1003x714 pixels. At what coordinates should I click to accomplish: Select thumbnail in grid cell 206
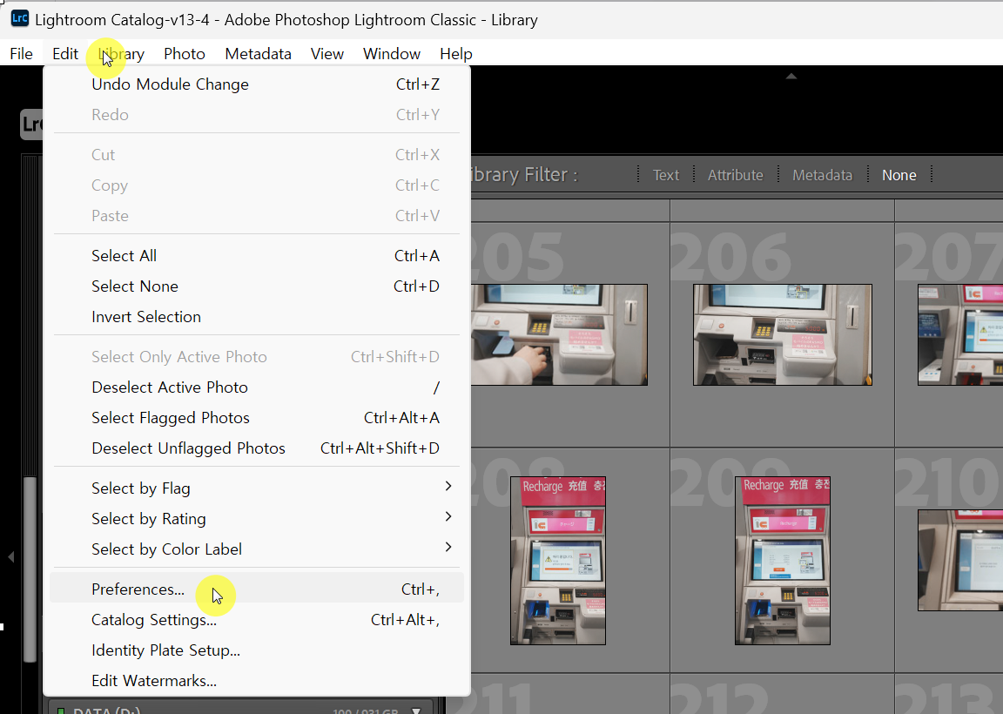[x=783, y=334]
